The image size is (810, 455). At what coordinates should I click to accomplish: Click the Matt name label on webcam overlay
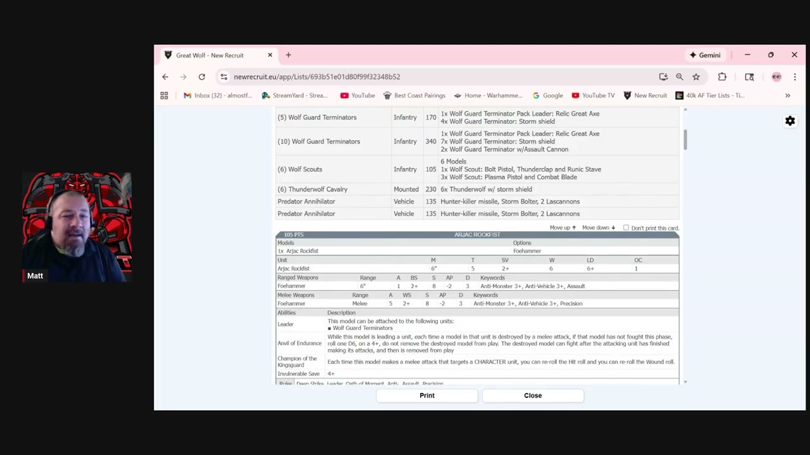coord(35,276)
